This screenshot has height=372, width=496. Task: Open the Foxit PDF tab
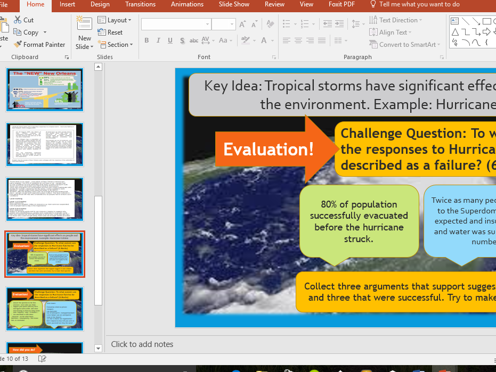(x=341, y=4)
